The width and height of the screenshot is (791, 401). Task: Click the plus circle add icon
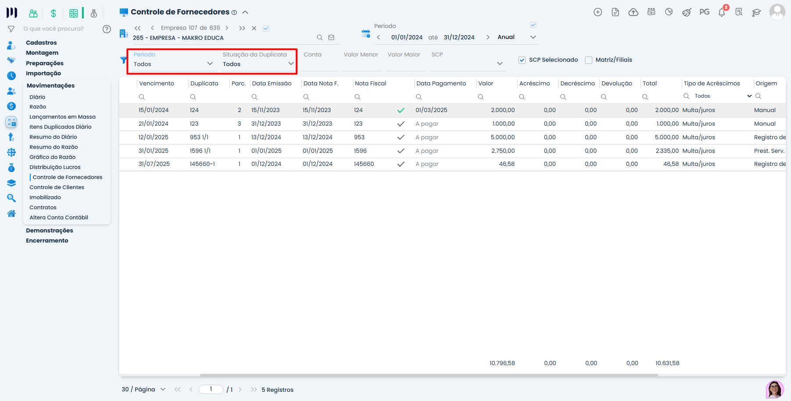[x=598, y=12]
